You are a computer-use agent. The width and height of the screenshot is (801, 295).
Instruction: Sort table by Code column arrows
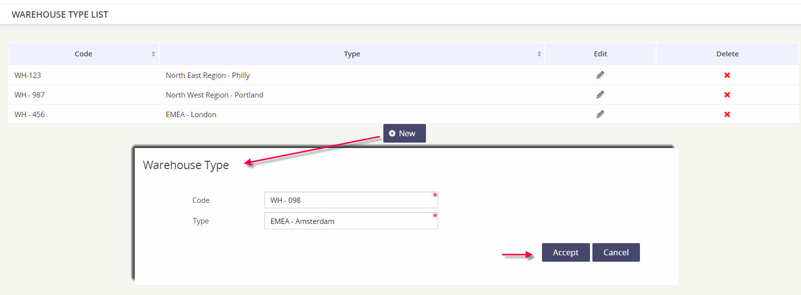tap(153, 54)
